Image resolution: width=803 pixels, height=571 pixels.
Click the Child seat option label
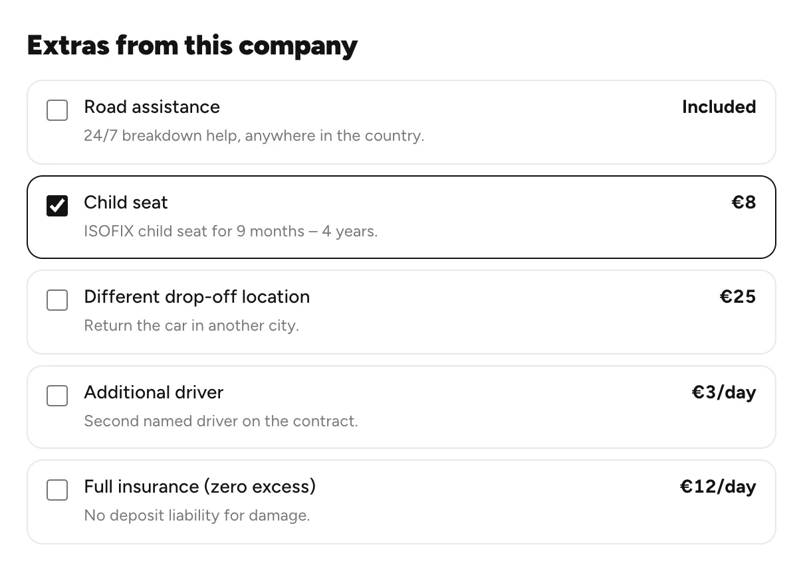126,203
